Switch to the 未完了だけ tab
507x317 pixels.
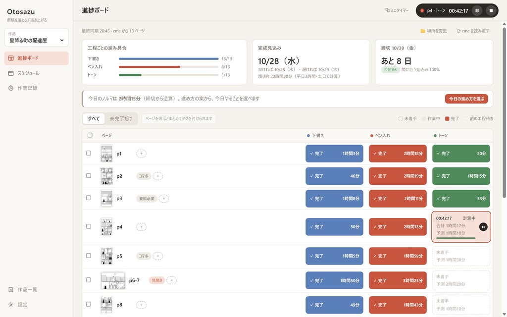pos(121,119)
